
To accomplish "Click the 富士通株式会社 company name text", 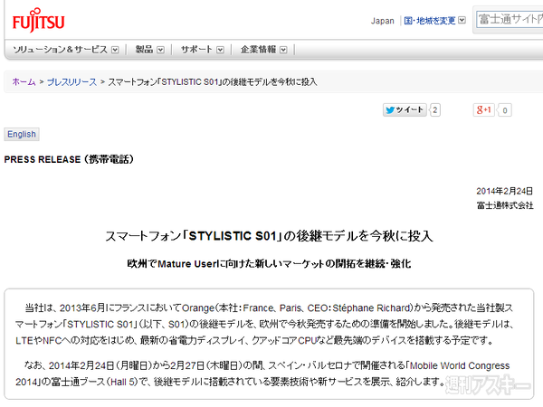I will click(505, 205).
